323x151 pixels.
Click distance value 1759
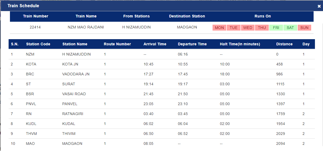point(281,114)
